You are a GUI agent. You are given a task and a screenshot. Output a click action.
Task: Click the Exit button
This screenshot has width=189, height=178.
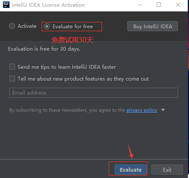pos(167,170)
